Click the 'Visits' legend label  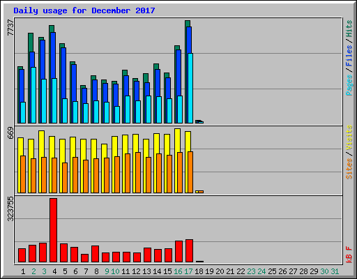[x=349, y=137]
